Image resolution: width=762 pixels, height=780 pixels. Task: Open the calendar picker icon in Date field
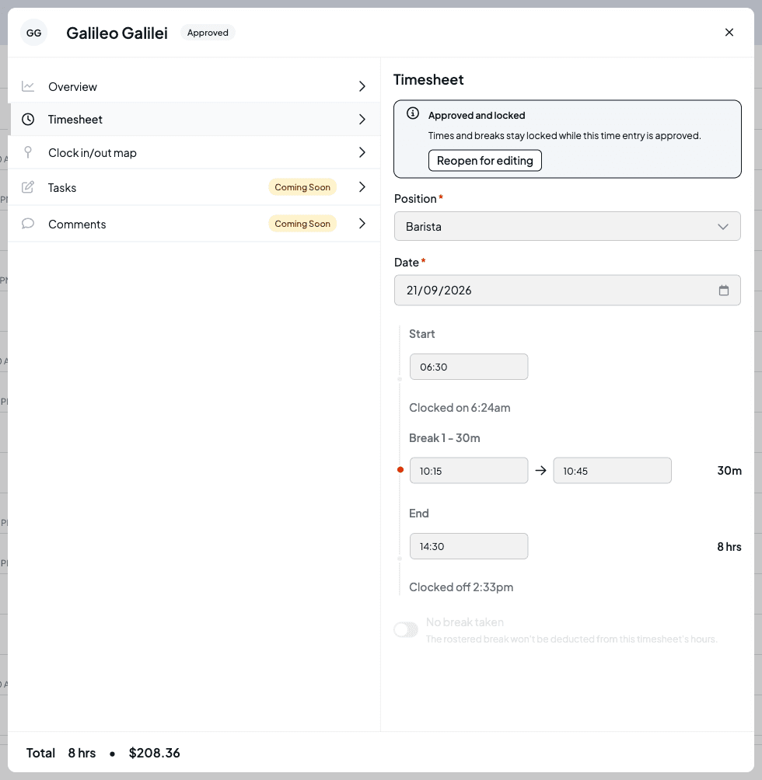point(724,291)
